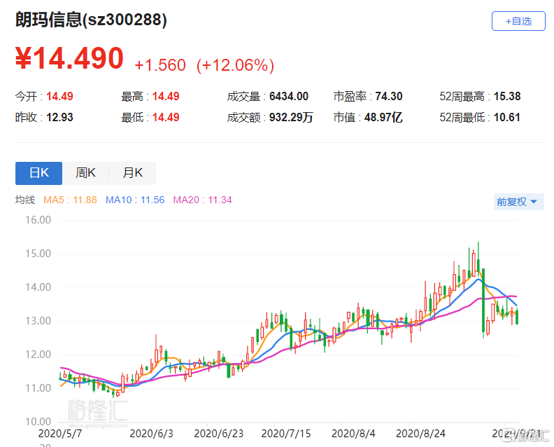The image size is (554, 447).
Task: Click the 10.00 y-axis price label
Action: pyautogui.click(x=38, y=422)
